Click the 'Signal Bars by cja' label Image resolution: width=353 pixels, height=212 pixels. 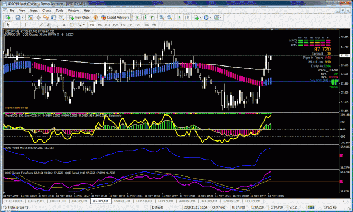(16, 108)
